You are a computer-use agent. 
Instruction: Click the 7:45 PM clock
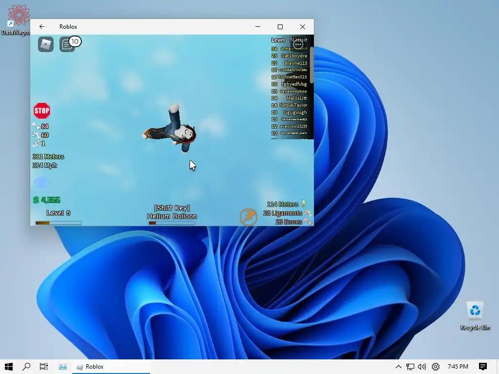coord(458,367)
